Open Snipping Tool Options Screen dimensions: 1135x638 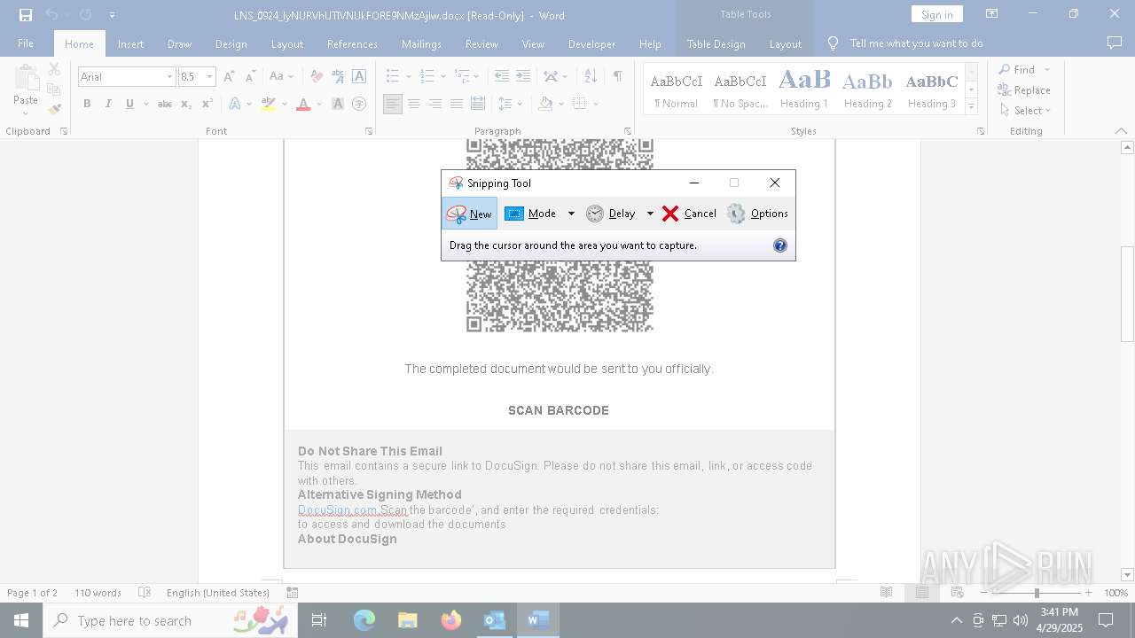[x=757, y=214]
